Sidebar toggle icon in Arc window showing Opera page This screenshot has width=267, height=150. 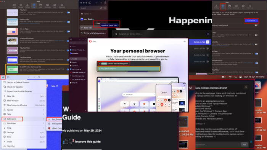pyautogui.click(x=71, y=40)
